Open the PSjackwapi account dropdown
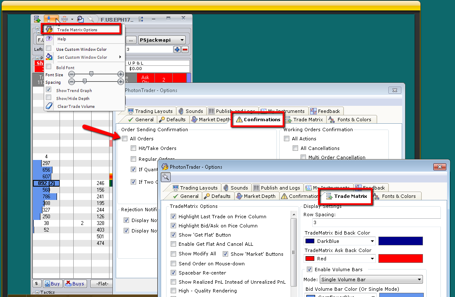Screen dimensions: 455x297 [x=162, y=40]
